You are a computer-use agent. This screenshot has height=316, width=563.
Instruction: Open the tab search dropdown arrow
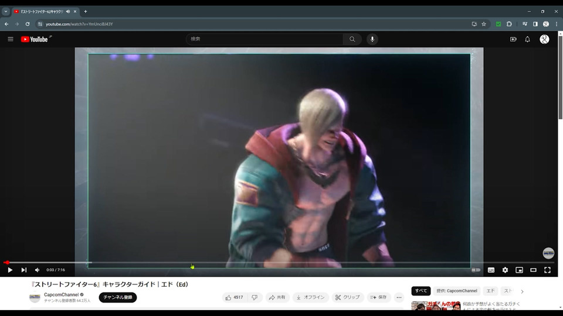[6, 12]
